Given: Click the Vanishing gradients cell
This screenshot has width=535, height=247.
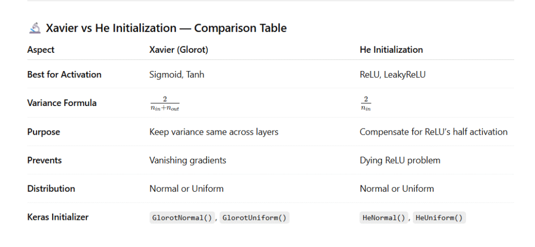Looking at the screenshot, I should tap(188, 160).
